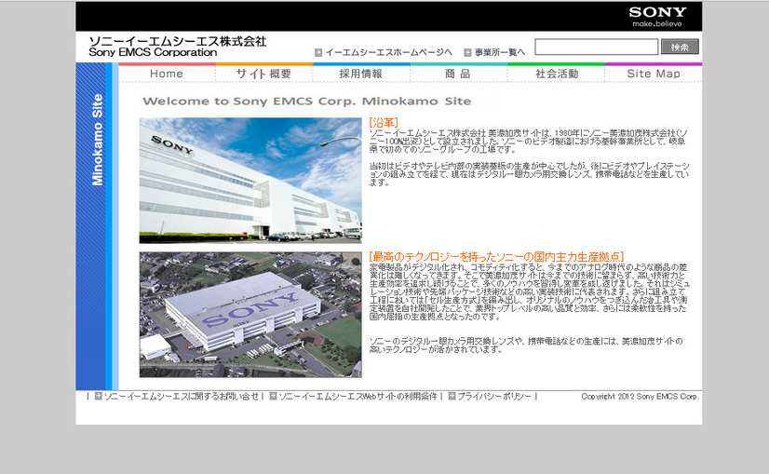Open the 社会活動 menu tab

556,74
